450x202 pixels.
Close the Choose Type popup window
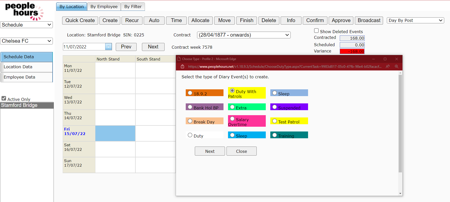396,59
